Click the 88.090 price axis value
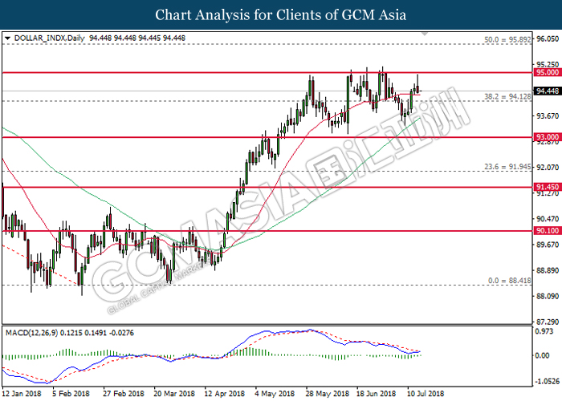Image resolution: width=562 pixels, height=401 pixels. (x=548, y=296)
